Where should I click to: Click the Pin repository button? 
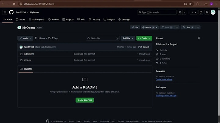point(135,27)
